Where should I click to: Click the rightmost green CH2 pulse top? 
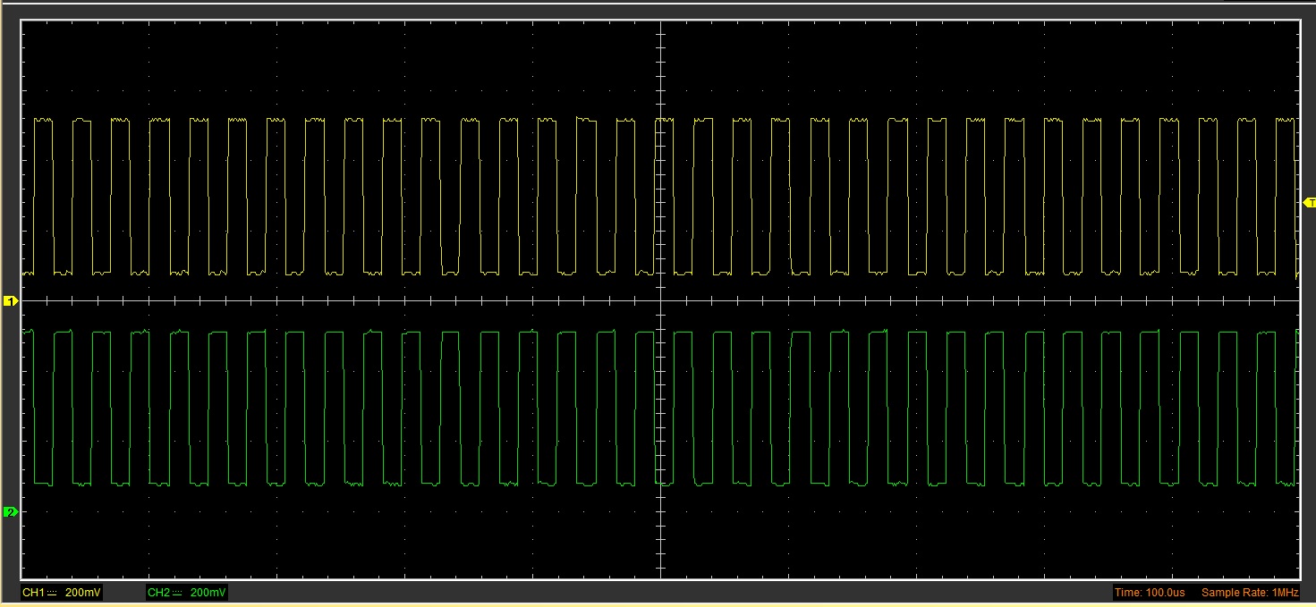click(x=1266, y=333)
